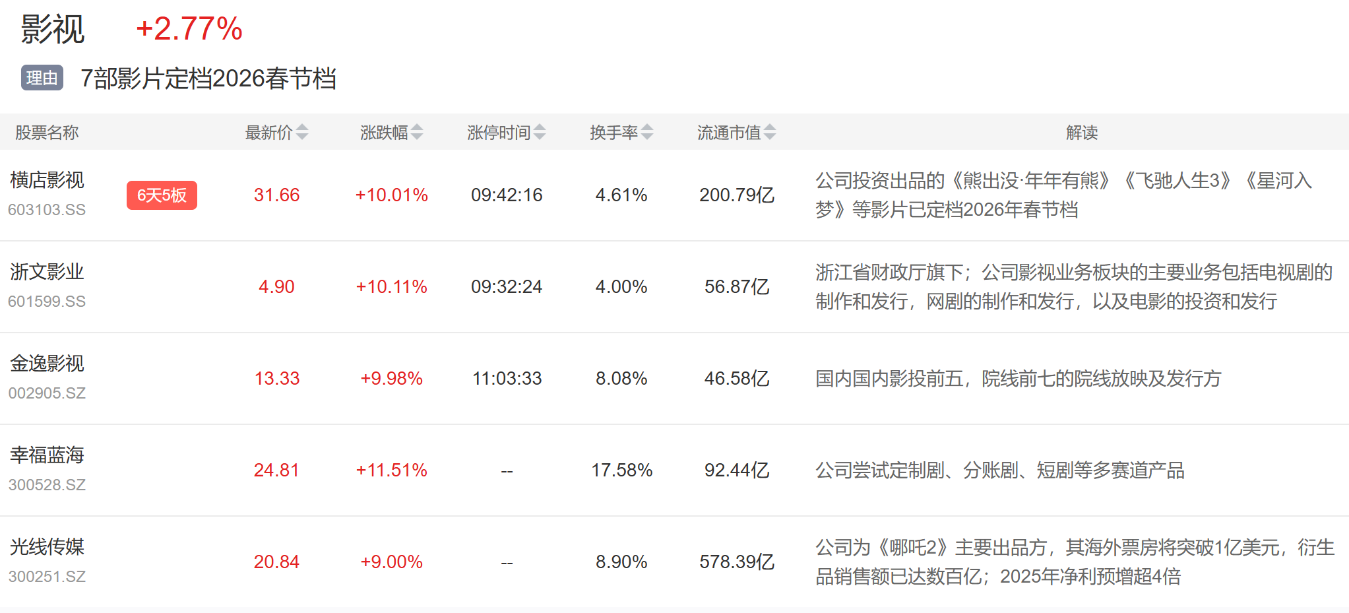Click the 涨跌幅 sort arrow icon

pyautogui.click(x=417, y=133)
